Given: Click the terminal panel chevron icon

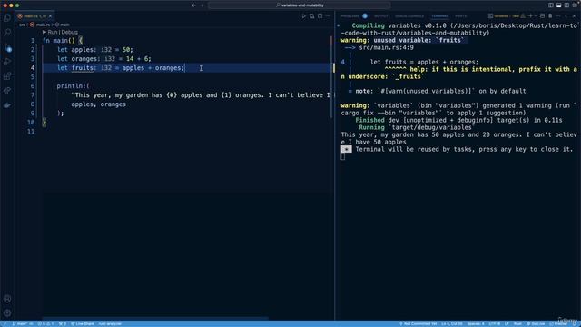Looking at the screenshot, I should 566,16.
